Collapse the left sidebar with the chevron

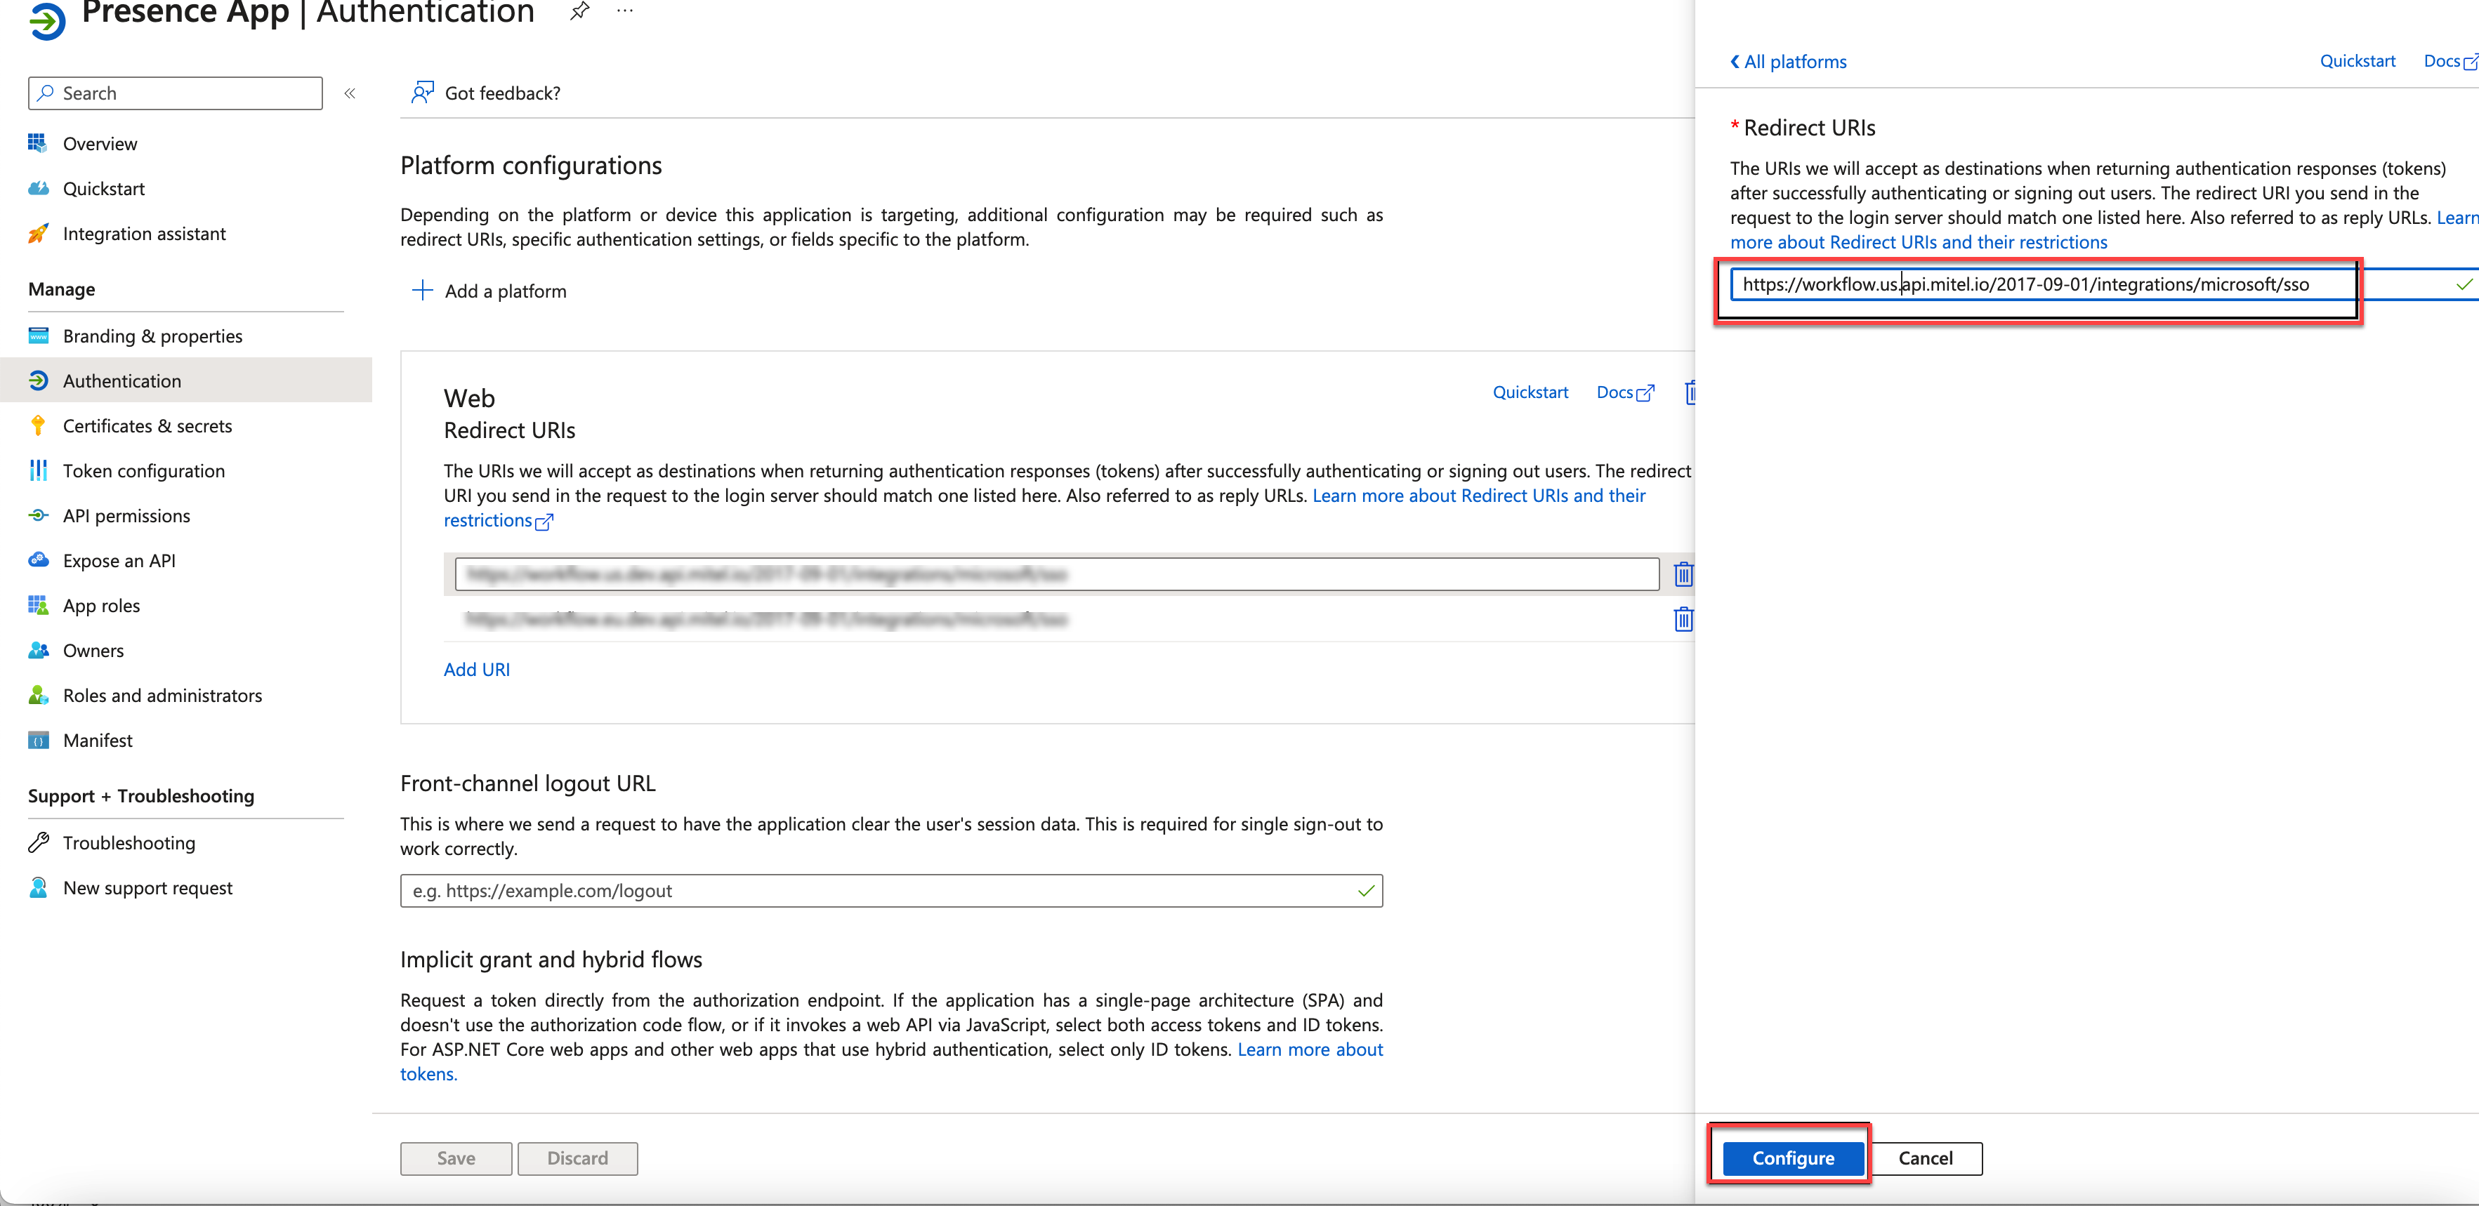click(350, 93)
